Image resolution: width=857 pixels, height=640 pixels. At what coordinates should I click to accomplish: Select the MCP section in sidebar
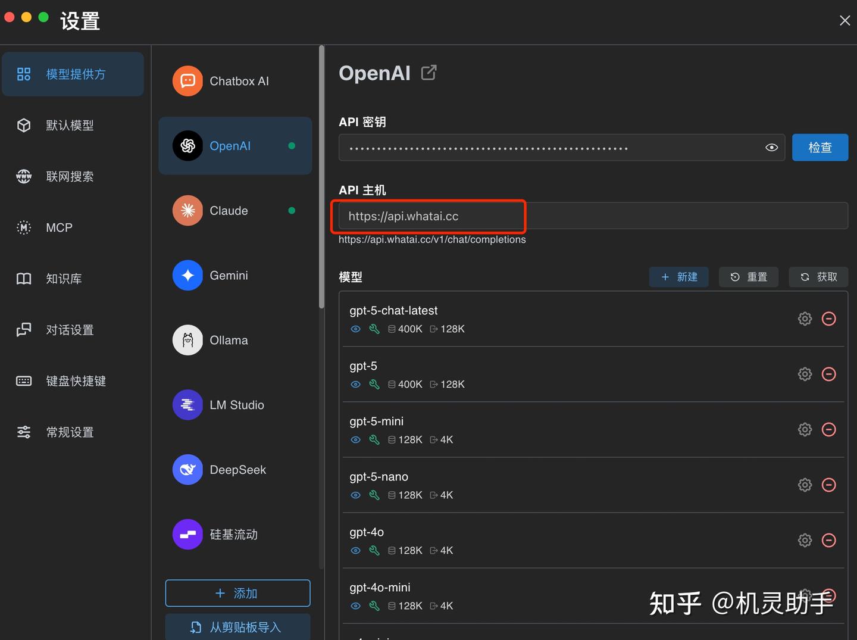[58, 227]
